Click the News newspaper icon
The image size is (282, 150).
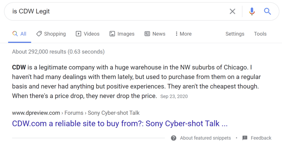tap(147, 34)
